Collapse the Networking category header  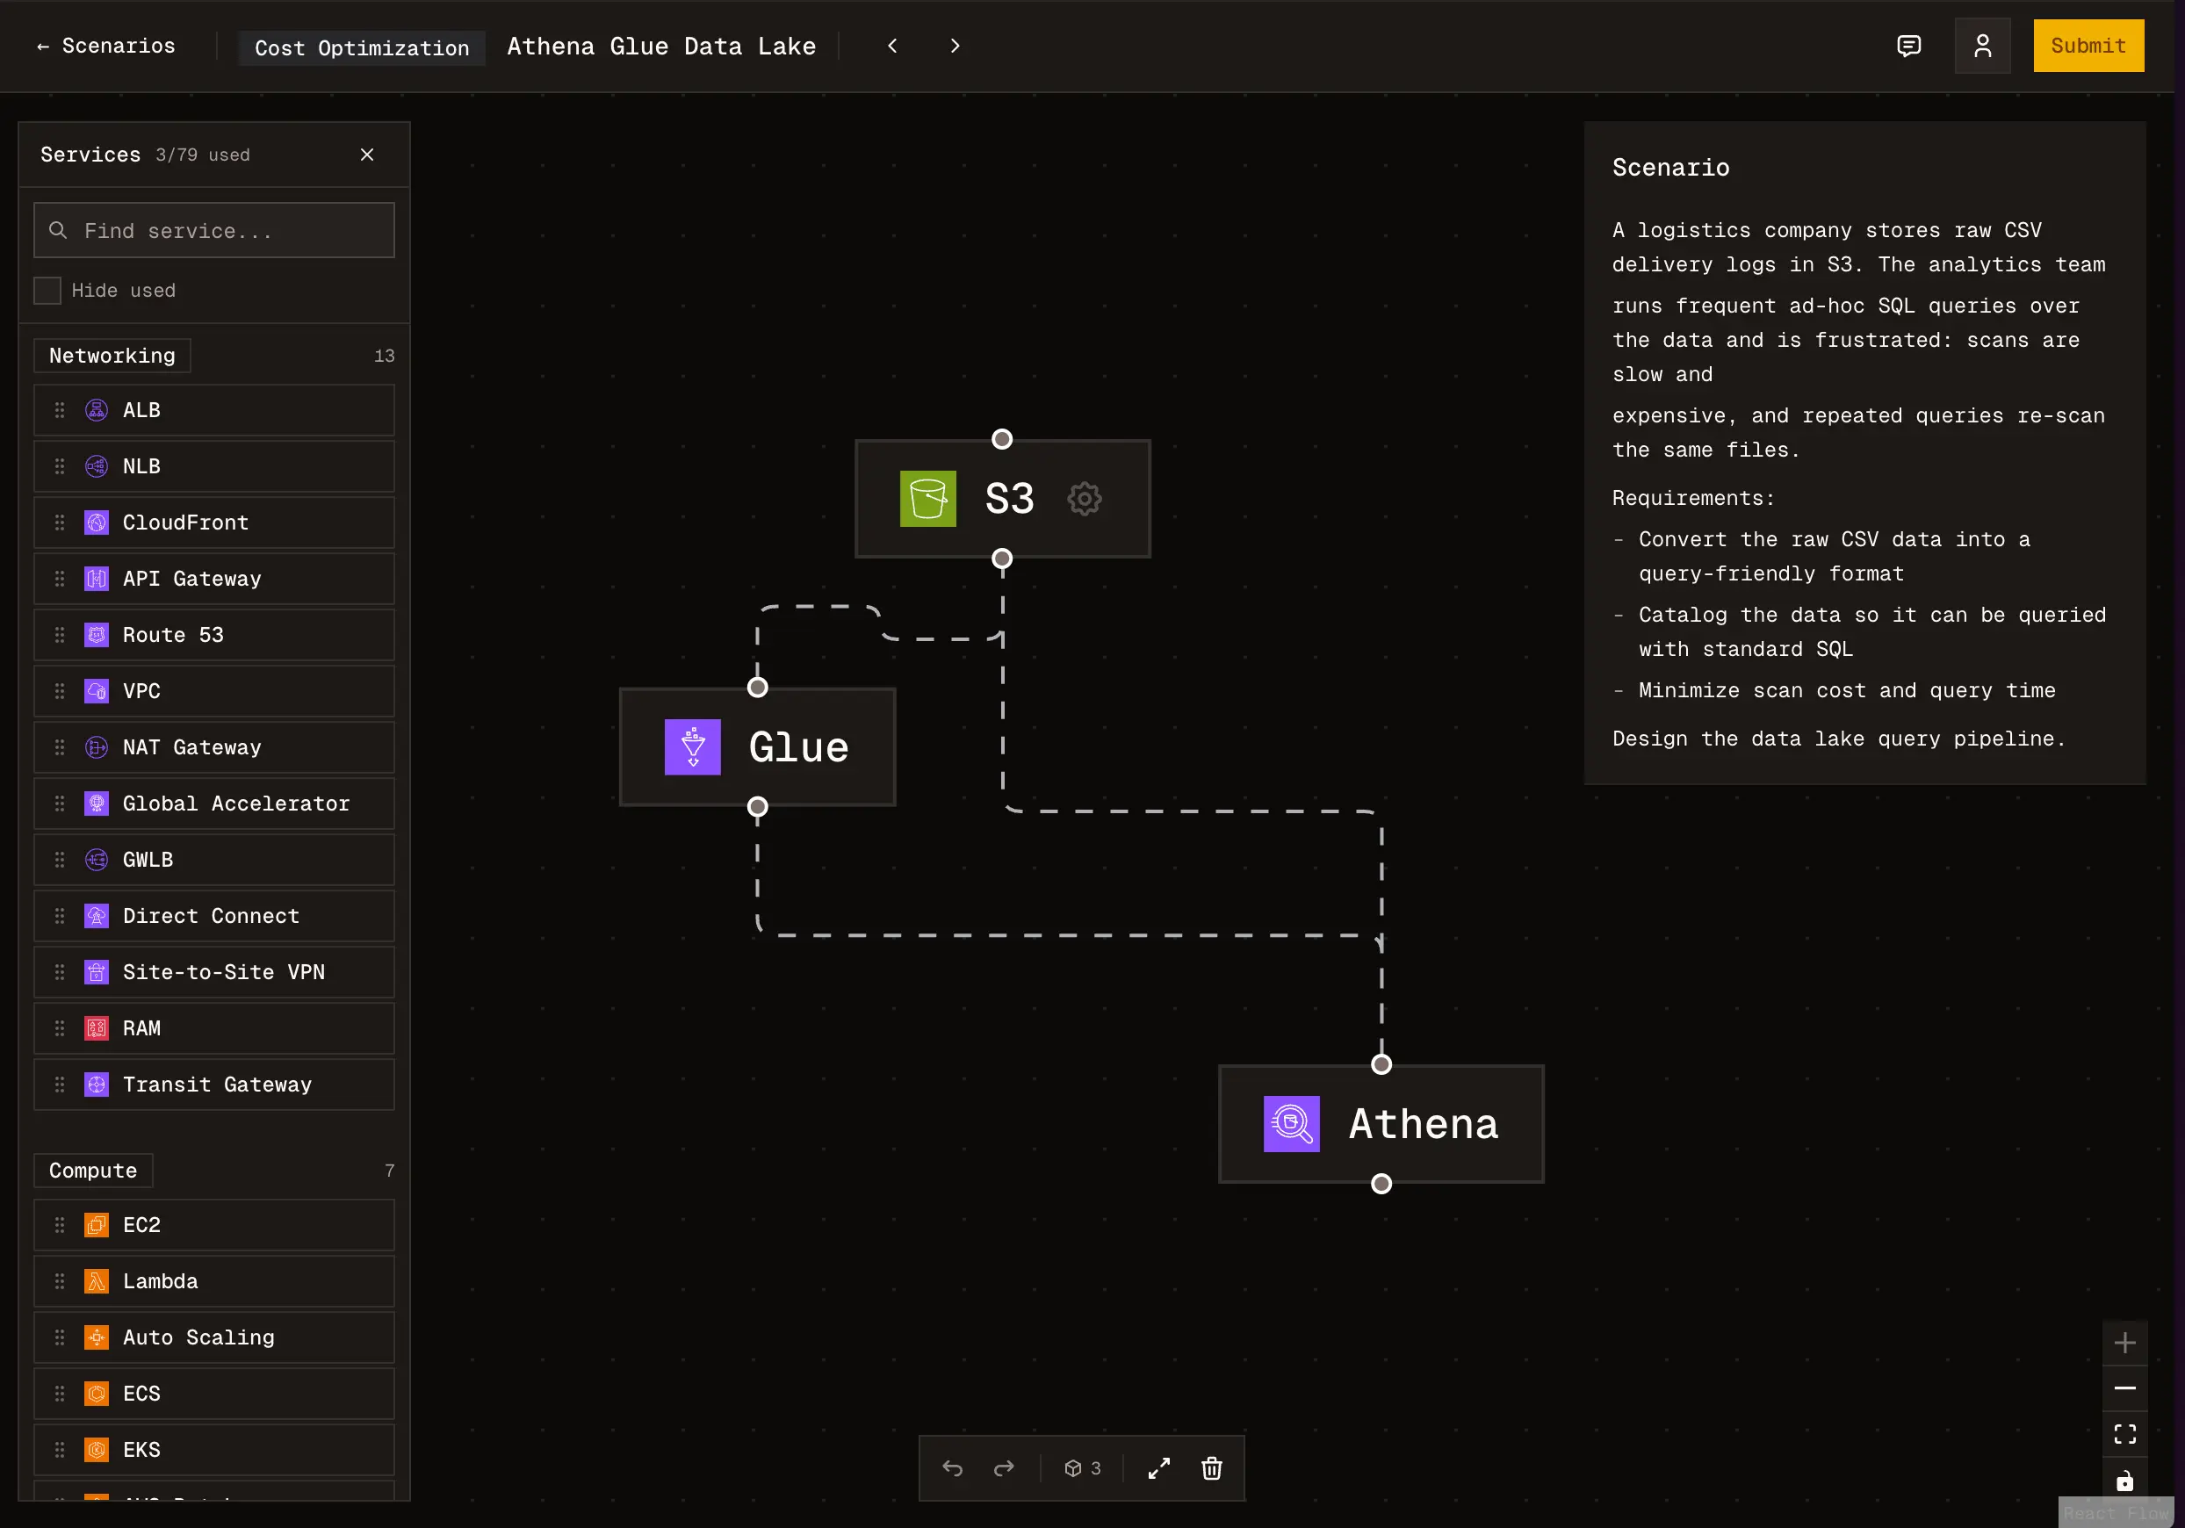pos(112,356)
